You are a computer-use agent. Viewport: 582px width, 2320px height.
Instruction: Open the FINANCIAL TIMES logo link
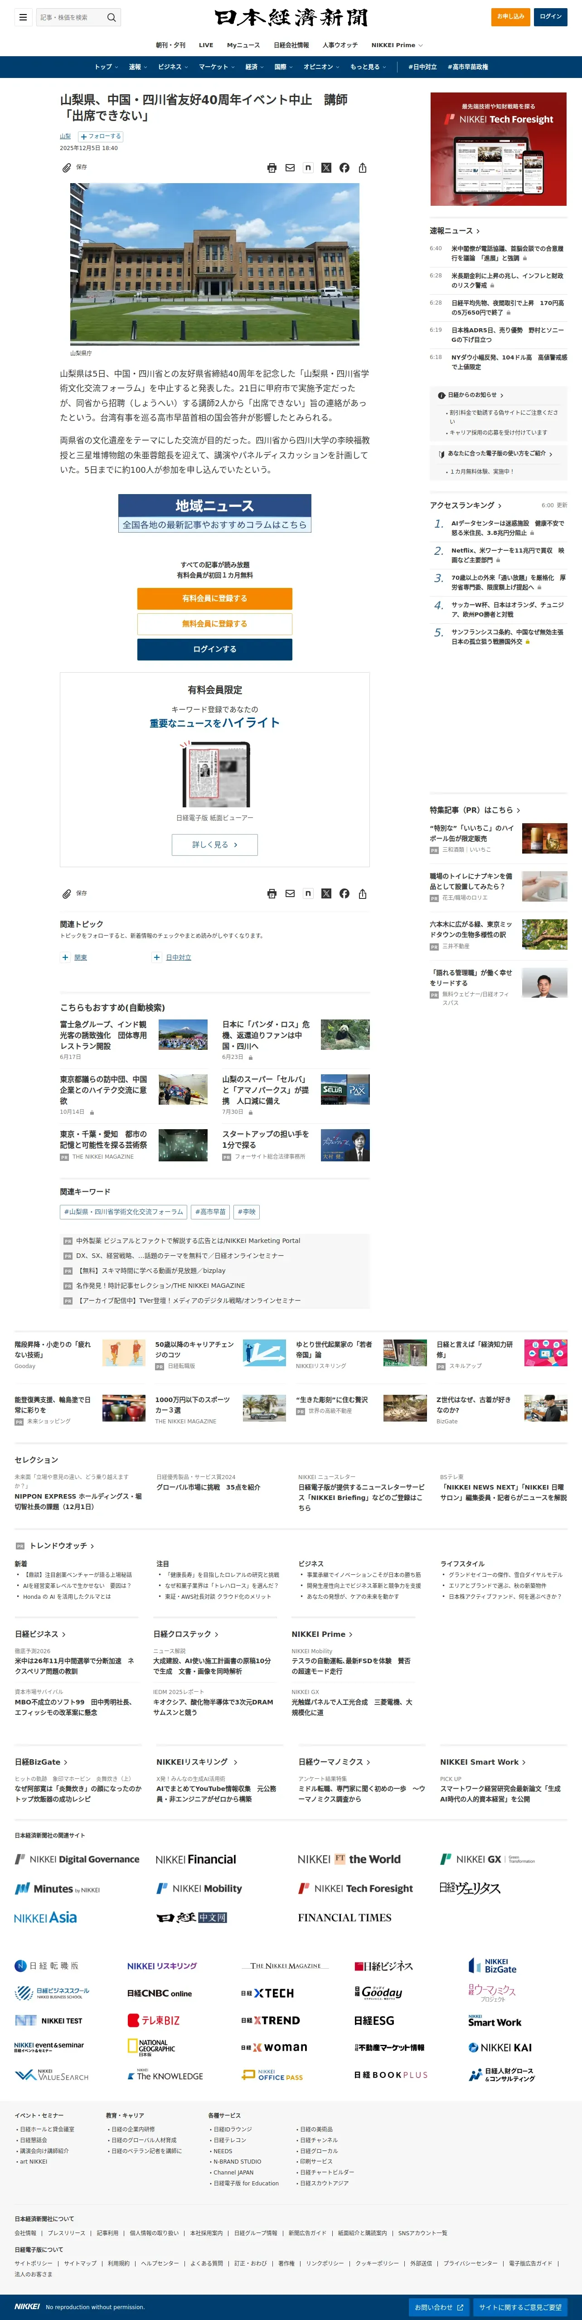[x=344, y=1917]
